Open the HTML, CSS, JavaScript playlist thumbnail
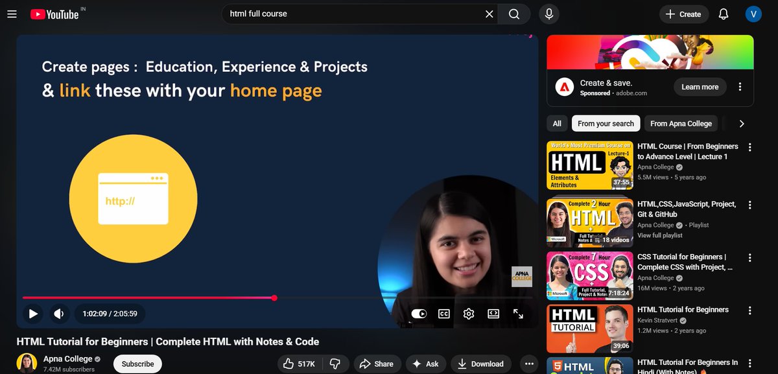 pos(590,222)
